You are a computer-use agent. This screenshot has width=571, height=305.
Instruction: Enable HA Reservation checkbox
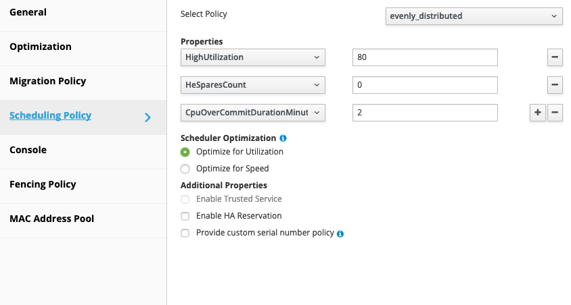pos(185,216)
